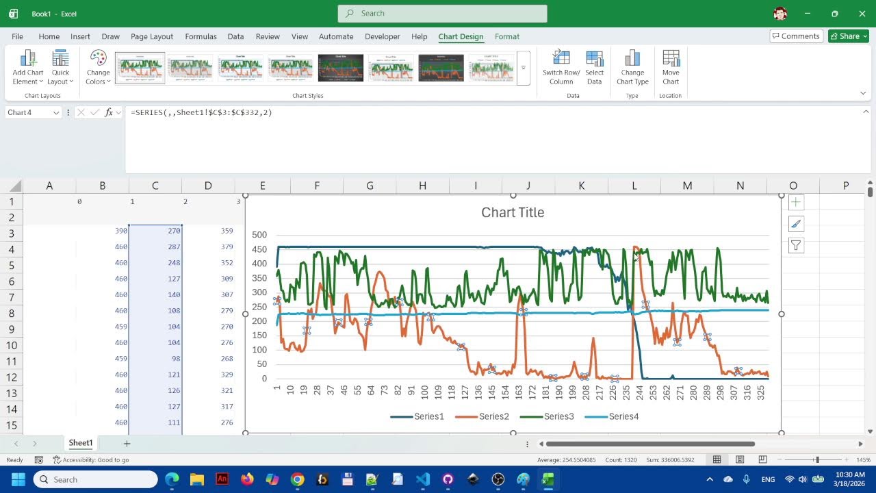876x493 pixels.
Task: Click Change Chart Type
Action: pos(632,68)
